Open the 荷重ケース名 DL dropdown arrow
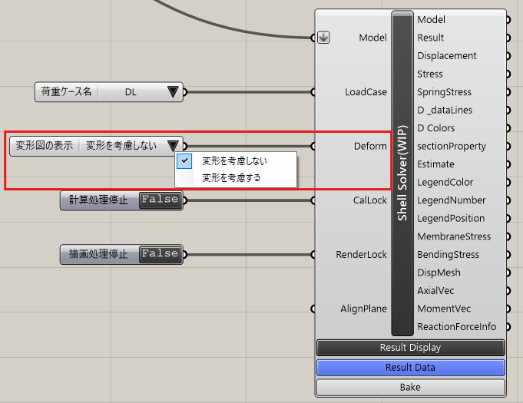This screenshot has height=403, width=523. pos(173,92)
